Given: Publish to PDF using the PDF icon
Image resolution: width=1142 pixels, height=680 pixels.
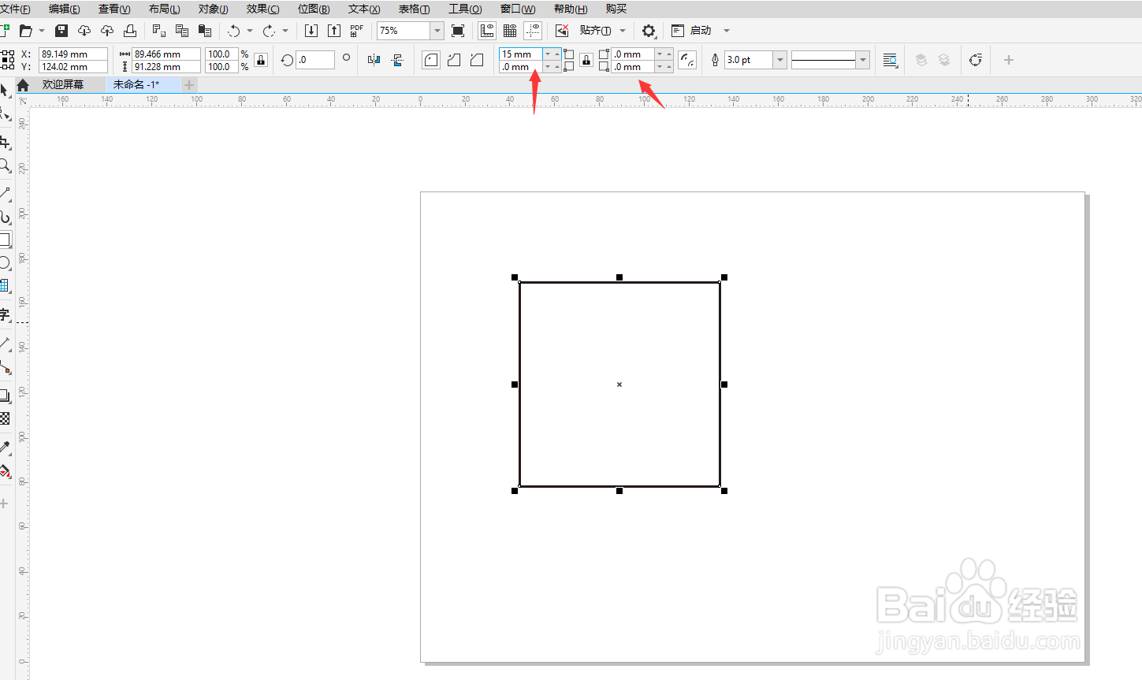Looking at the screenshot, I should click(357, 31).
